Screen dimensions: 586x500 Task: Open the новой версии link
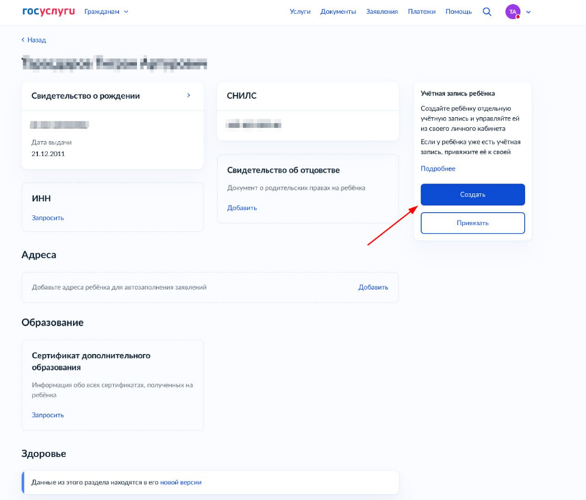(x=181, y=483)
